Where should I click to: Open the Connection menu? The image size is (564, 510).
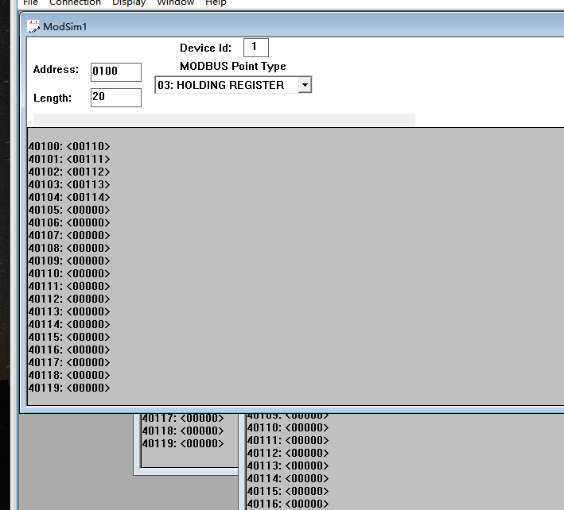75,2
